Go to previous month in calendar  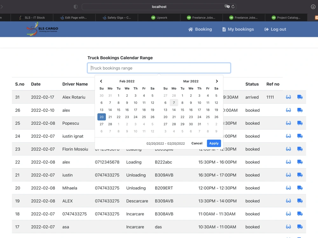(101, 81)
